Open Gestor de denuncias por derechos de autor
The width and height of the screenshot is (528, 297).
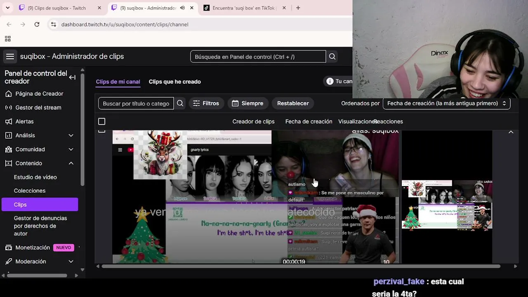40,226
